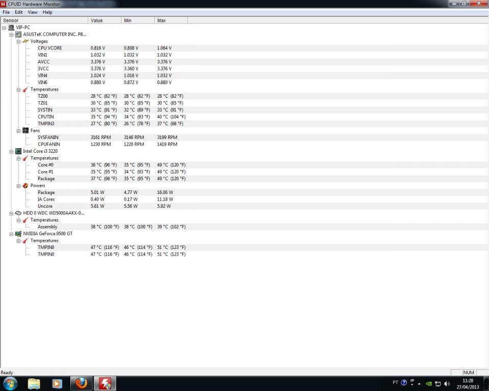The width and height of the screenshot is (489, 391).
Task: Click the Intel Core Temperatures thermometer icon
Action: (25, 158)
